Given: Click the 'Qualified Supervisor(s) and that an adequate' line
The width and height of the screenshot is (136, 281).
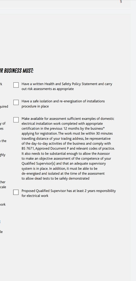Looking at the screenshot, I should [x=64, y=164].
